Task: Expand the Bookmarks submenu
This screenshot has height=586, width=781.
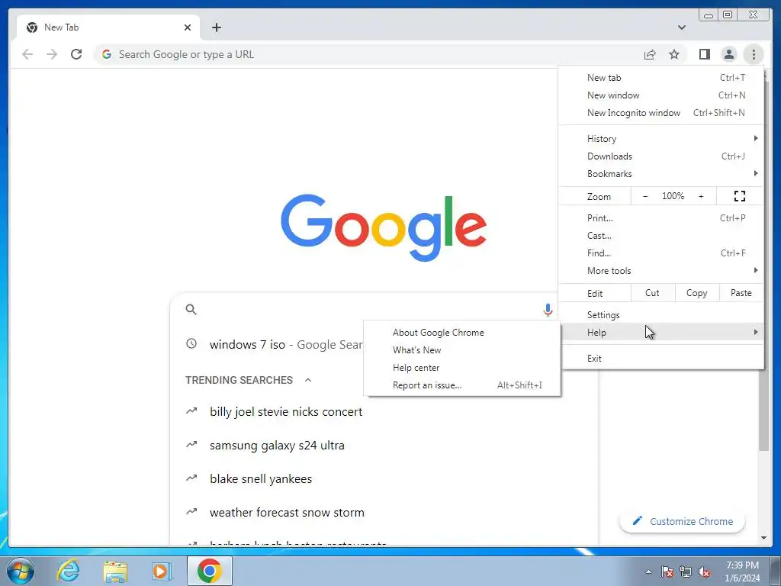Action: click(661, 173)
